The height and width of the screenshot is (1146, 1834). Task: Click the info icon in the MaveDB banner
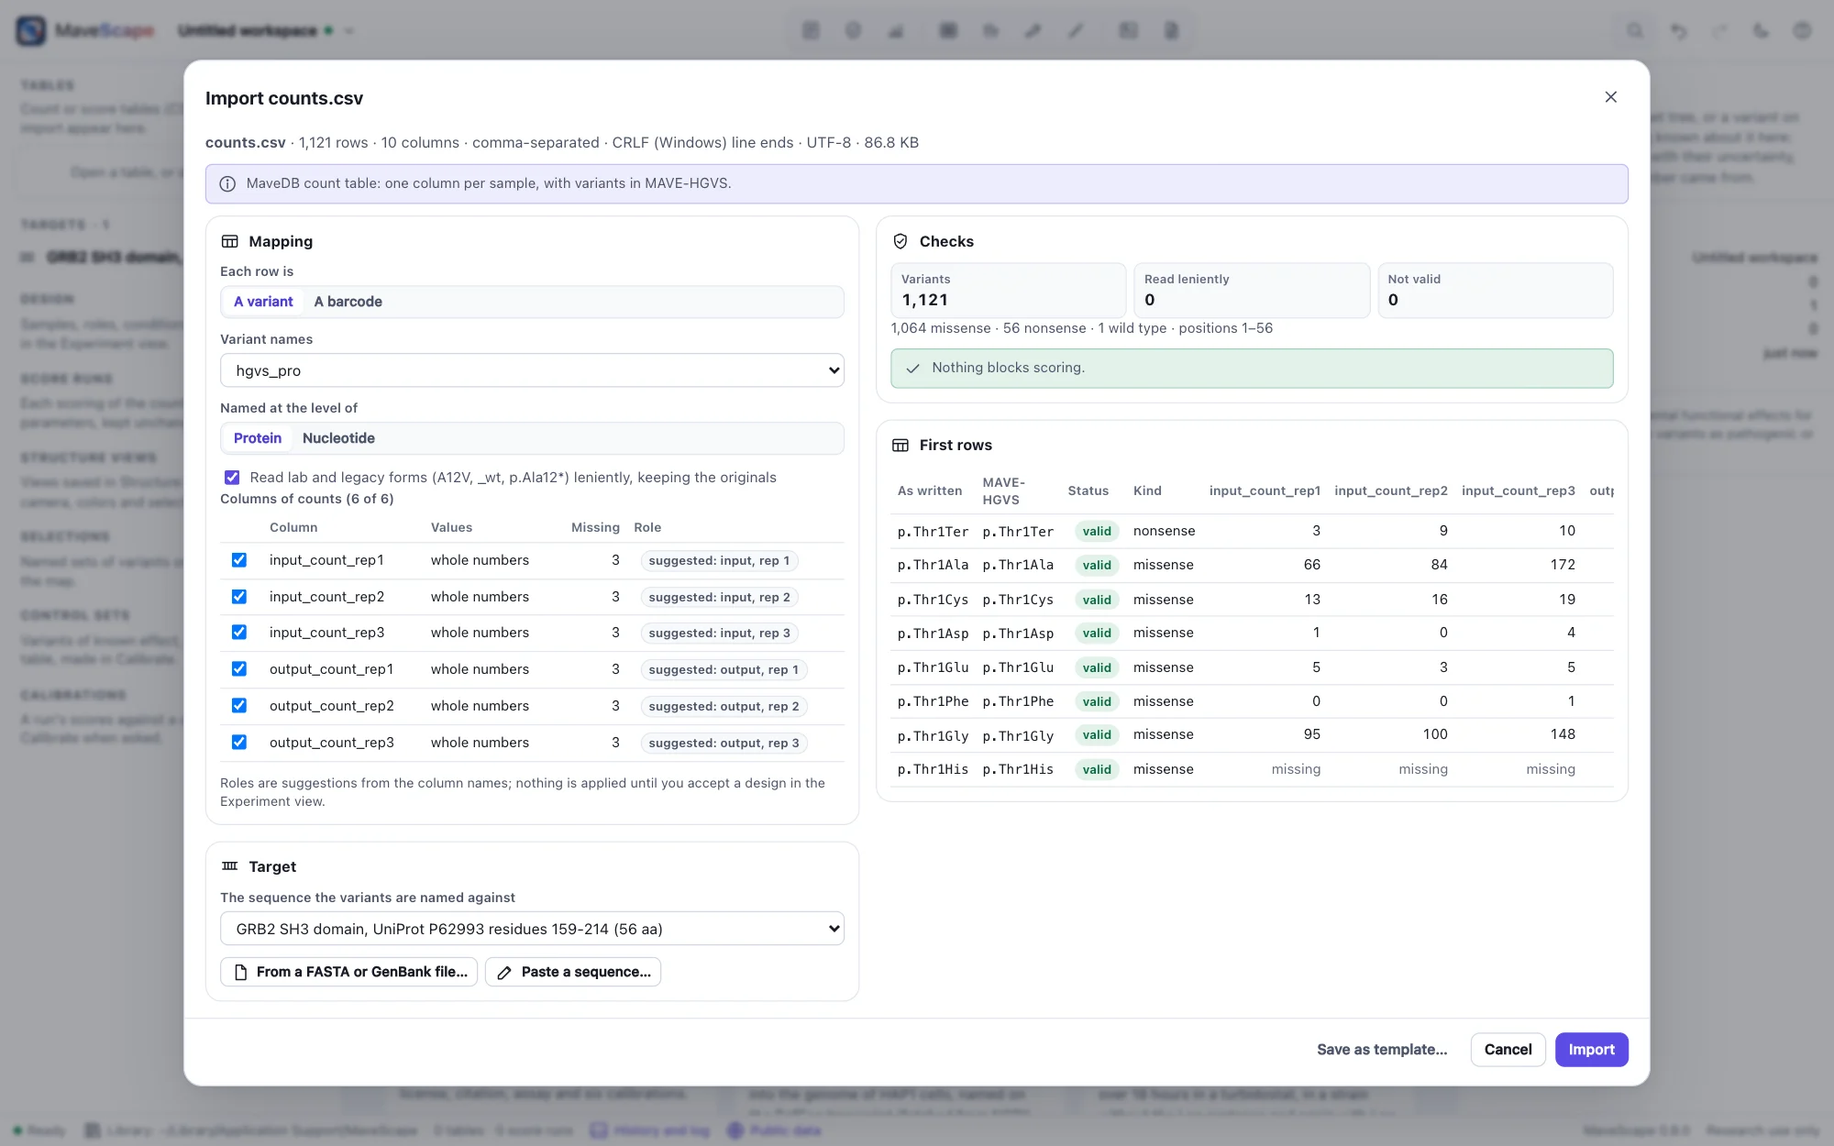click(227, 183)
